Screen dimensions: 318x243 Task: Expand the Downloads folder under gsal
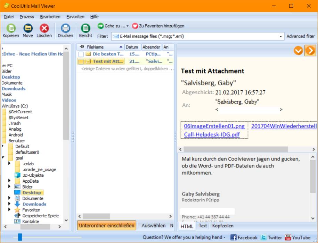(x=9, y=204)
